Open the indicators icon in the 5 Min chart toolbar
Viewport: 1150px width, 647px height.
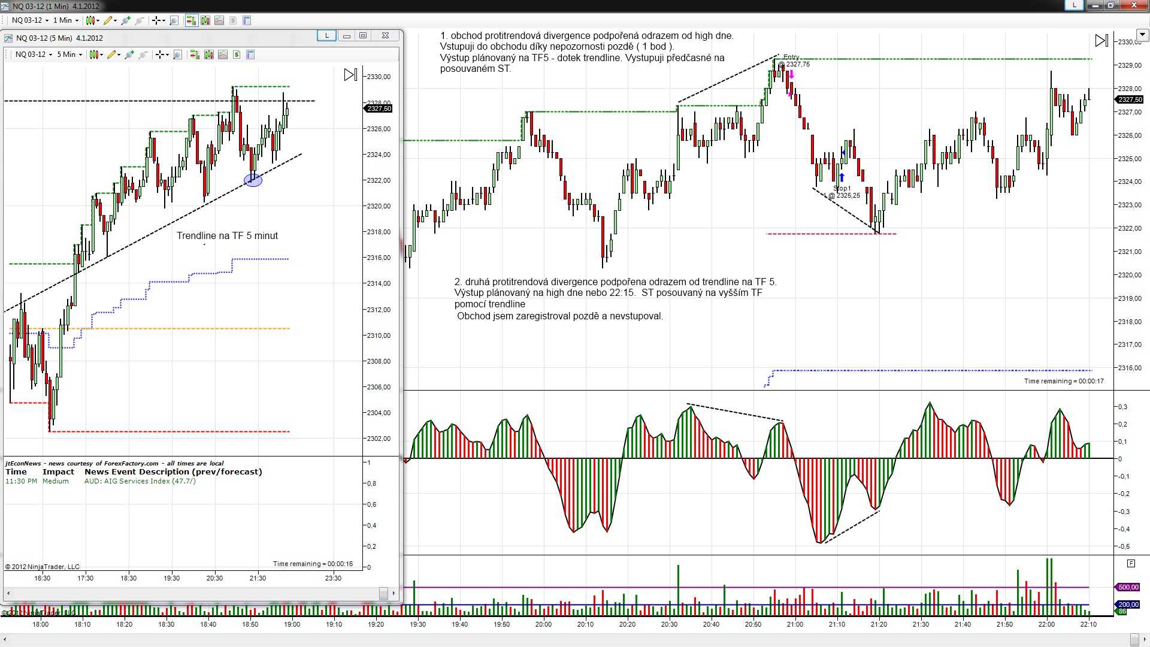209,55
